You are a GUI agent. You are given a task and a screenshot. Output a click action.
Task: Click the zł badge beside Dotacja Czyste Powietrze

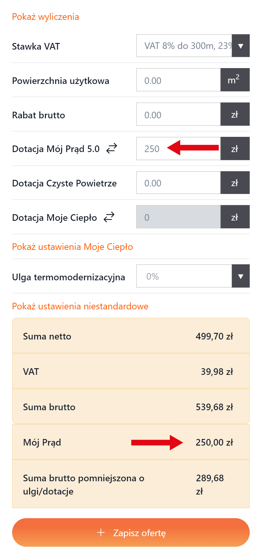tap(235, 182)
